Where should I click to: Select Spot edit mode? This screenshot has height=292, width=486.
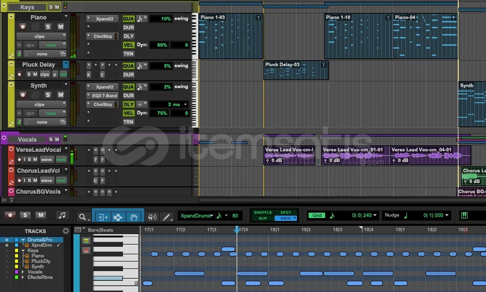[285, 212]
